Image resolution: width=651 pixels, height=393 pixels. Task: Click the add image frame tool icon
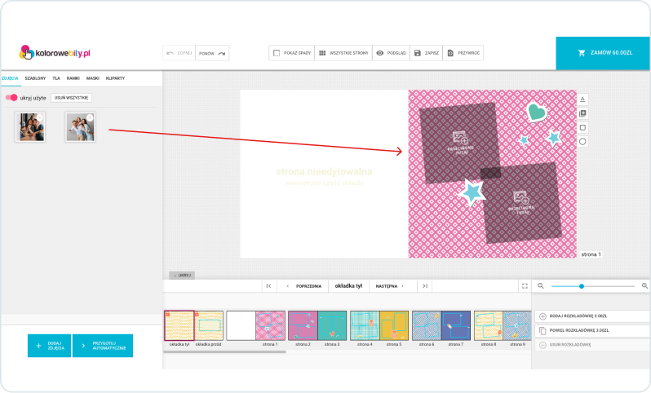(x=582, y=113)
